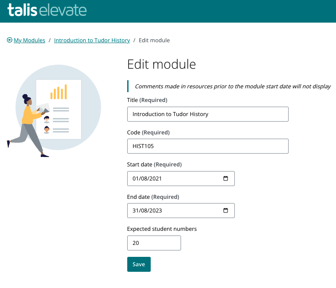Focus the Title input field
Image resolution: width=336 pixels, height=288 pixels.
click(208, 114)
